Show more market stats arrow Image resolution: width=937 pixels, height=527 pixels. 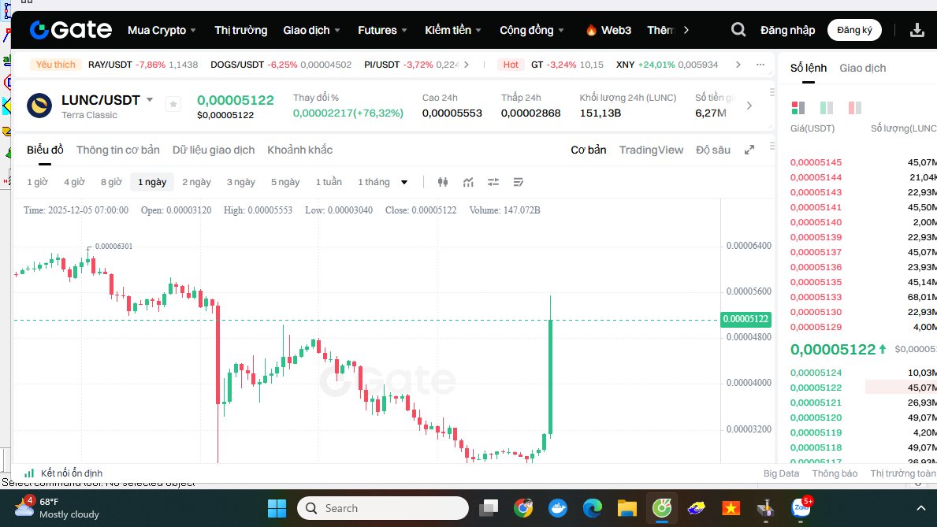coord(749,106)
